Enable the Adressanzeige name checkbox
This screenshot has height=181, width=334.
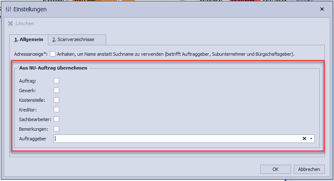click(52, 54)
